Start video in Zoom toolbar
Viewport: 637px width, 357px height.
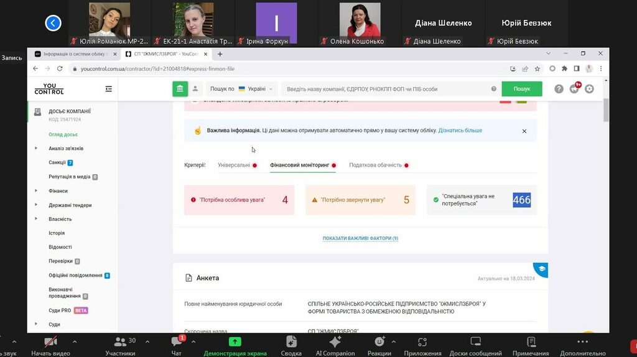coord(50,343)
